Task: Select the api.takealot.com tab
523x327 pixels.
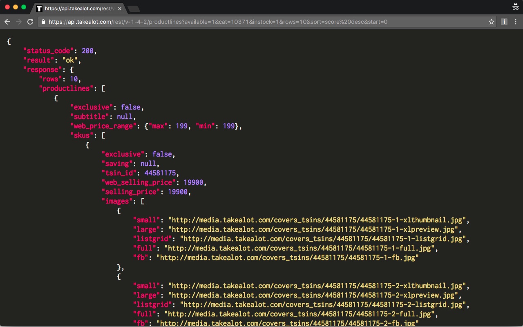Action: (80, 8)
